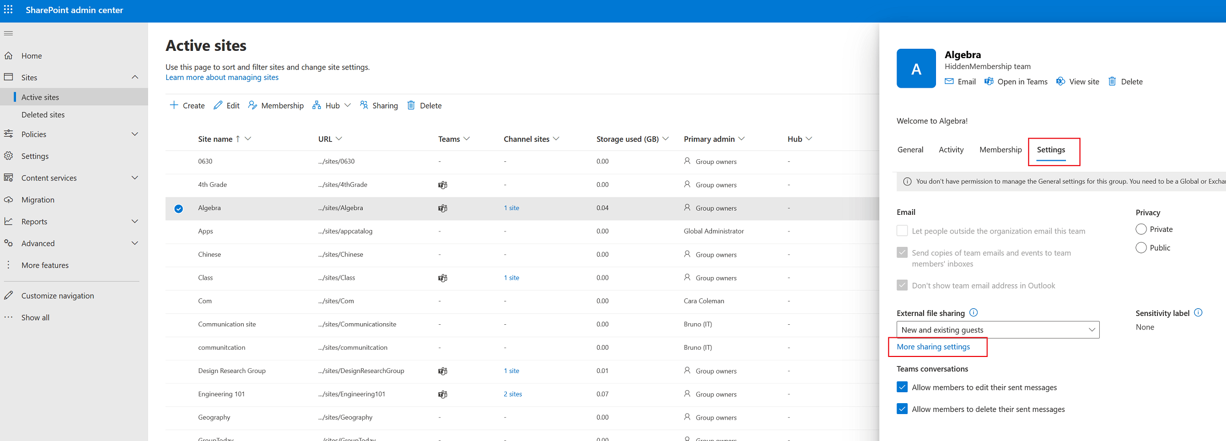Click the Design Research Group site name

click(232, 370)
